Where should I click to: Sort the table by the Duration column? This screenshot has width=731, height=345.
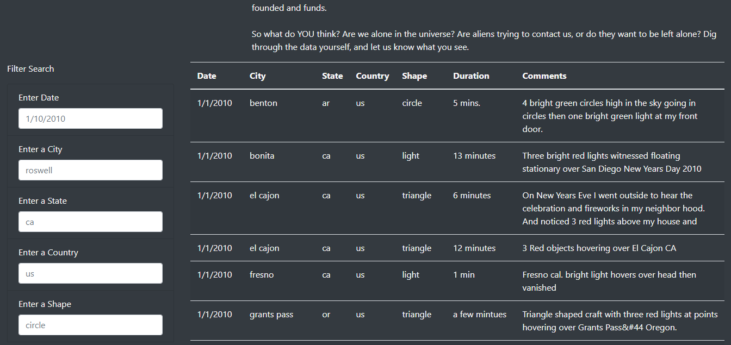point(471,76)
